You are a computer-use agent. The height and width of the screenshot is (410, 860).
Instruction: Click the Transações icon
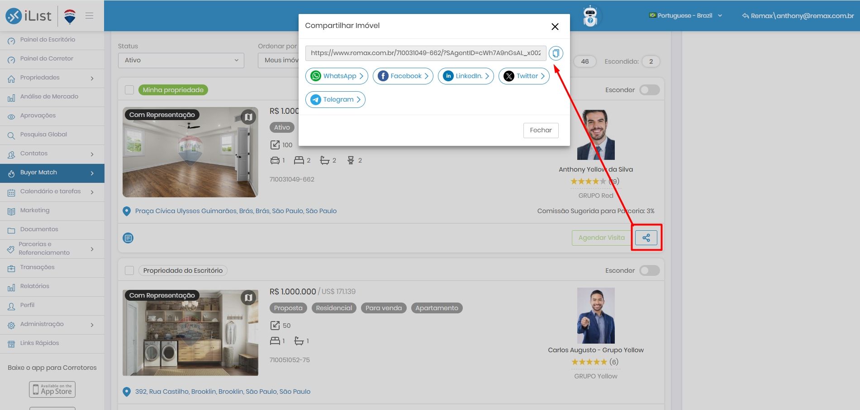coord(11,268)
